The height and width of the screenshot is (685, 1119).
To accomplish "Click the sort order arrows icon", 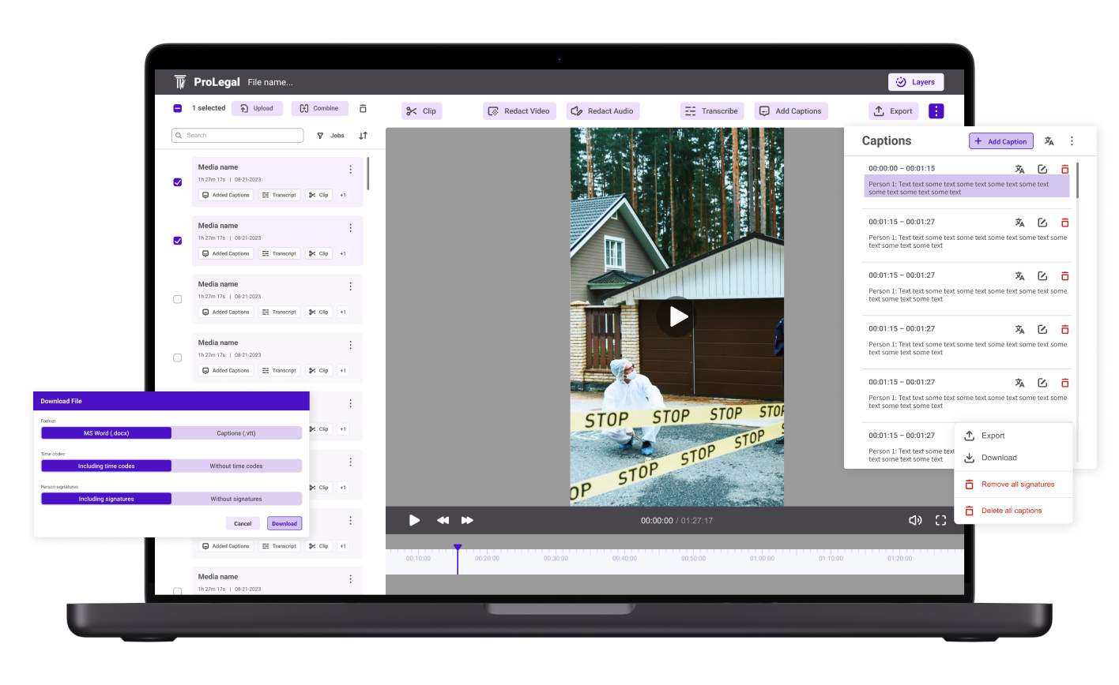I will [364, 136].
